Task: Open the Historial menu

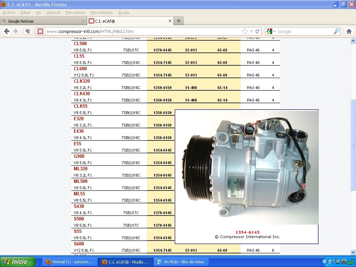Action: click(53, 13)
